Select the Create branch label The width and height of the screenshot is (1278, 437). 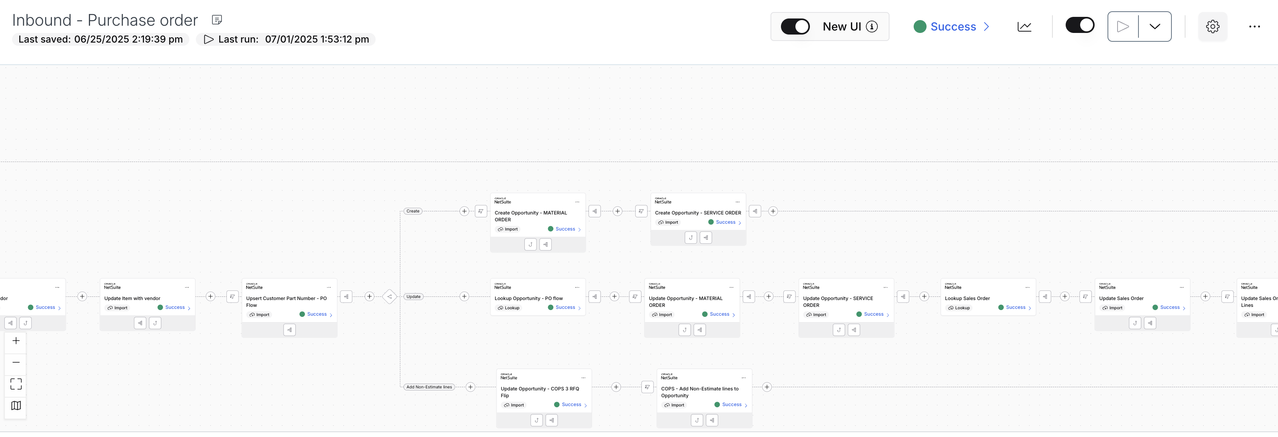[413, 211]
